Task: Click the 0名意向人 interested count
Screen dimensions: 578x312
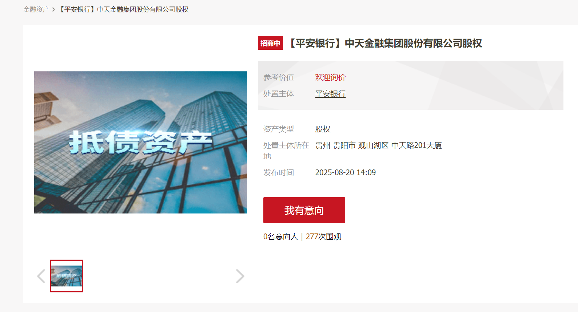Action: [281, 237]
